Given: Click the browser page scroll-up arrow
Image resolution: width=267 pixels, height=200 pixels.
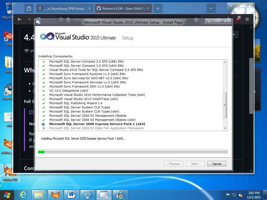Looking at the screenshot, I should tap(251, 27).
